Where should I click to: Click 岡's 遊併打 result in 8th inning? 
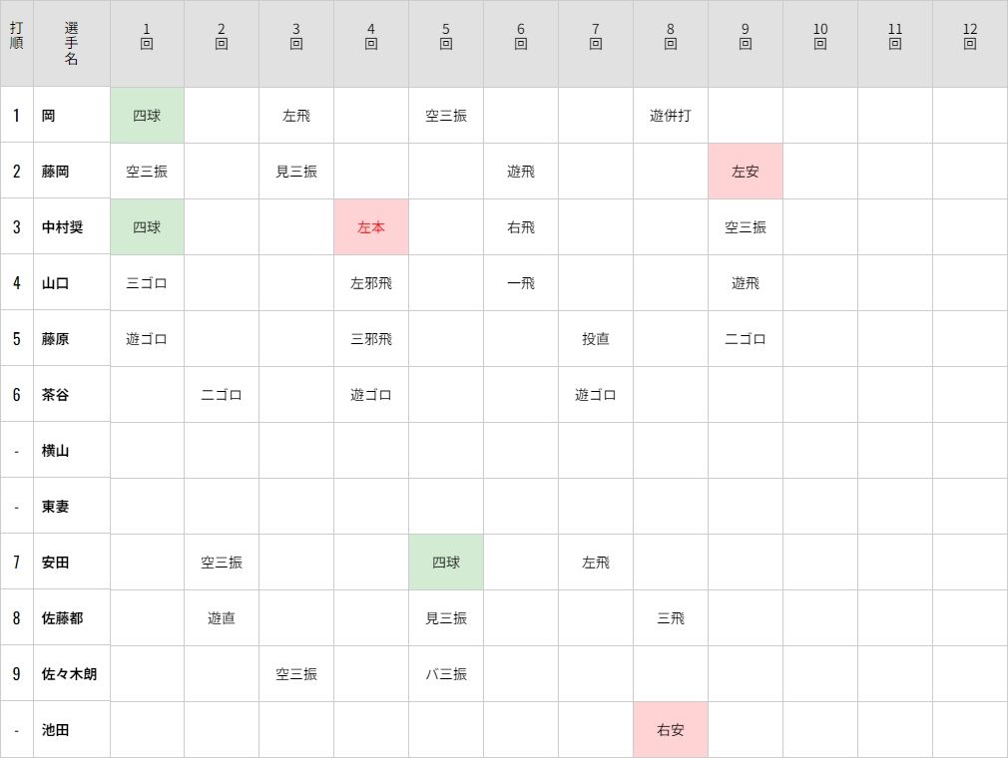671,116
